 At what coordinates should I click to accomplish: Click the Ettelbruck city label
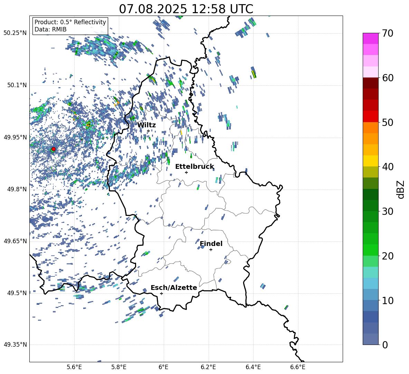coord(194,167)
